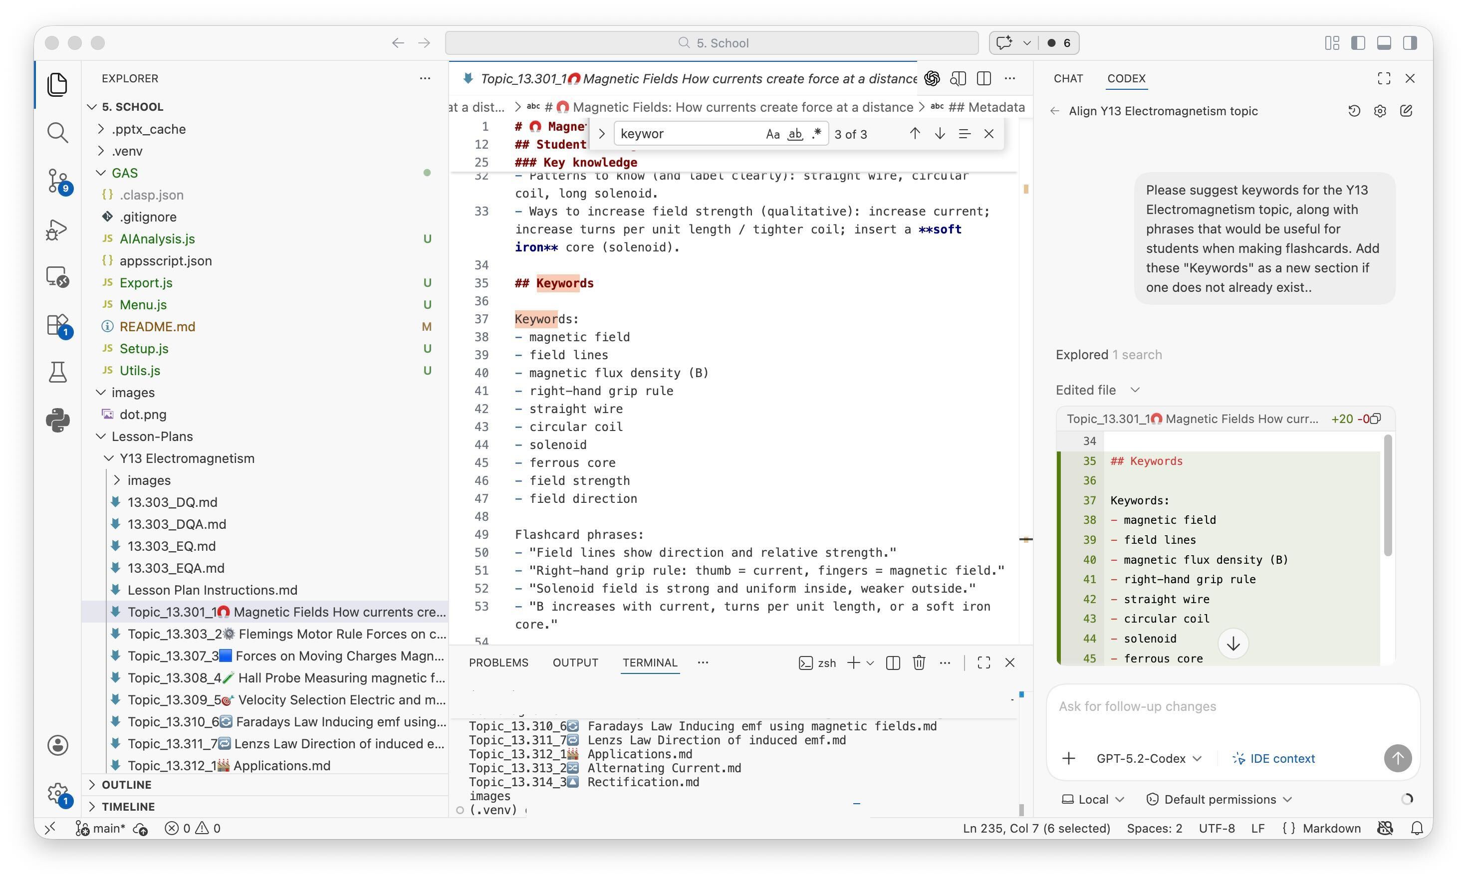The height and width of the screenshot is (881, 1467).
Task: Enable regex search in the find widget
Action: pyautogui.click(x=817, y=134)
